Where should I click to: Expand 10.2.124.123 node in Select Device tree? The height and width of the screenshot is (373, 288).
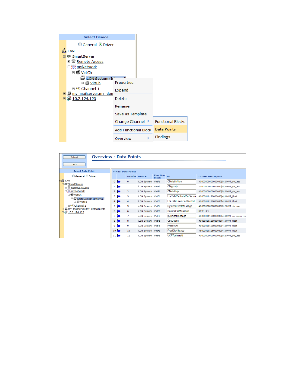64,98
